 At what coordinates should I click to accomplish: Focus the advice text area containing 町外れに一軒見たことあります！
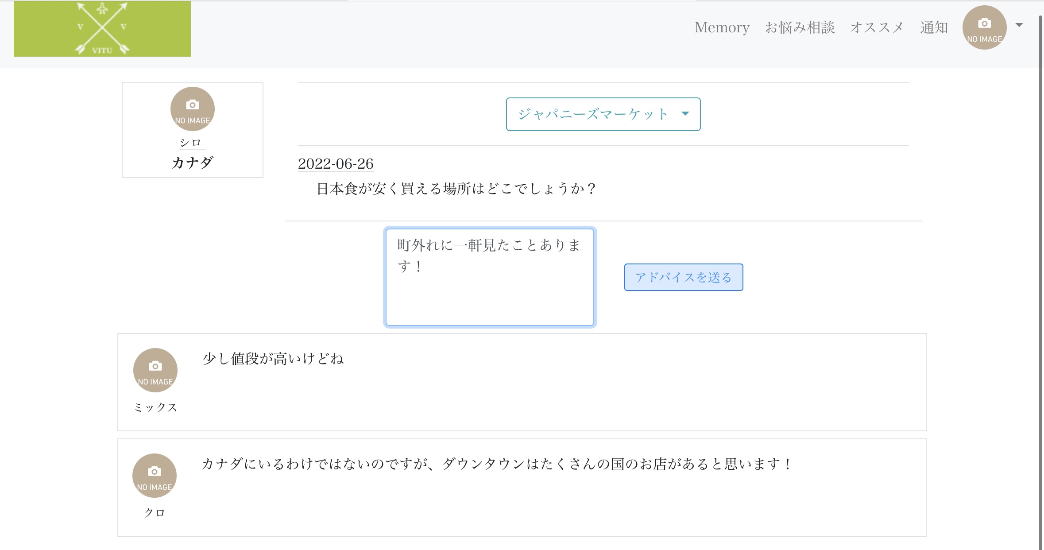click(490, 277)
